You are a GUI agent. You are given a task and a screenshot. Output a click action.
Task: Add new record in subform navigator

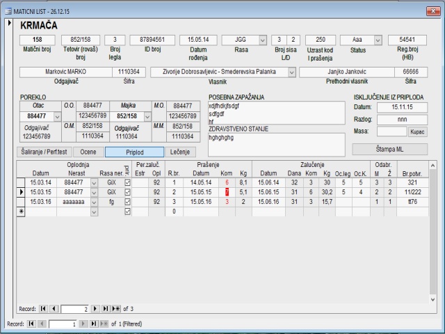click(116, 307)
